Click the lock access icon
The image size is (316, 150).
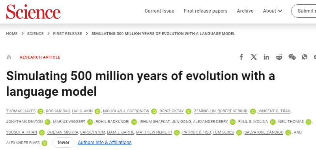[9, 57]
